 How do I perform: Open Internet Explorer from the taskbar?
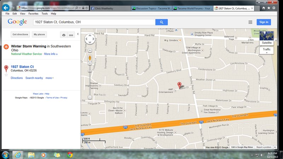click(x=17, y=155)
